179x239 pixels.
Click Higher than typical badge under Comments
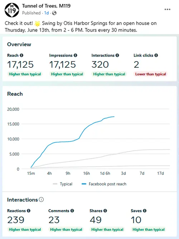tap(66, 230)
